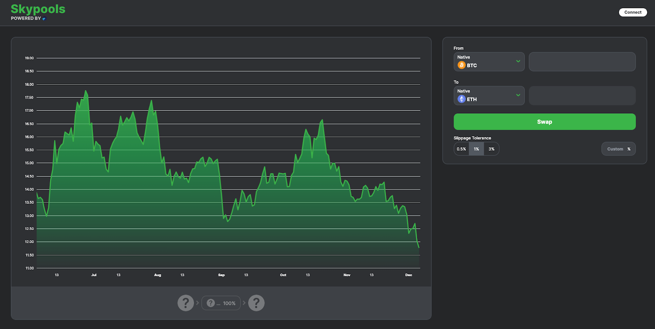Viewport: 655px width, 329px height.
Task: Click the Jul label on chart axis
Action: coord(94,275)
